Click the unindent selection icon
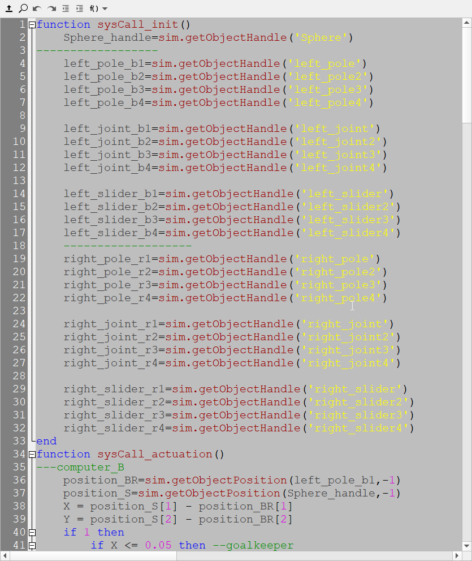This screenshot has height=561, width=472. pyautogui.click(x=66, y=8)
